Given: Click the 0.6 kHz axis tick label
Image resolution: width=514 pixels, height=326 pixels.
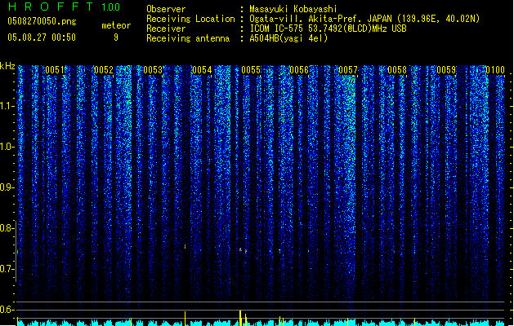Looking at the screenshot, I should pyautogui.click(x=7, y=310).
